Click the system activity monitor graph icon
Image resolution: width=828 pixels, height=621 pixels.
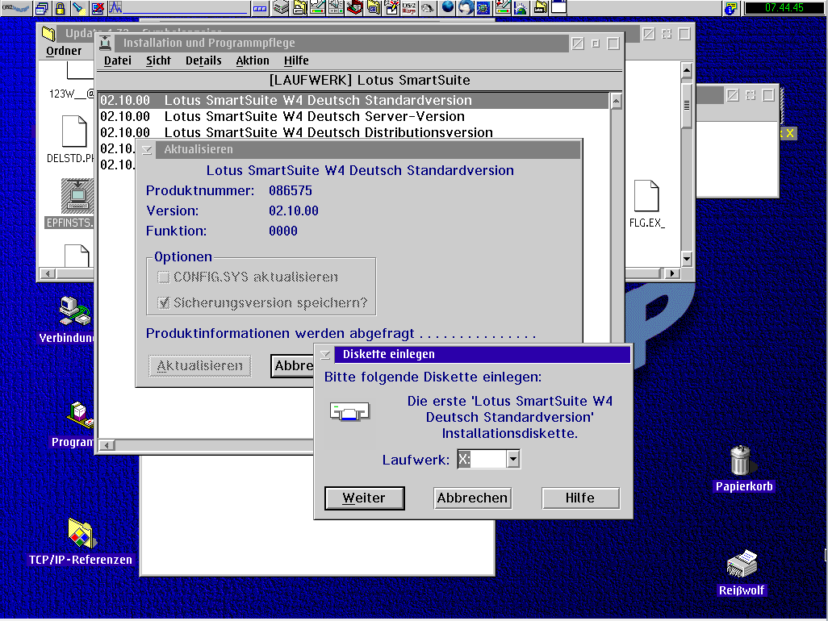[115, 8]
